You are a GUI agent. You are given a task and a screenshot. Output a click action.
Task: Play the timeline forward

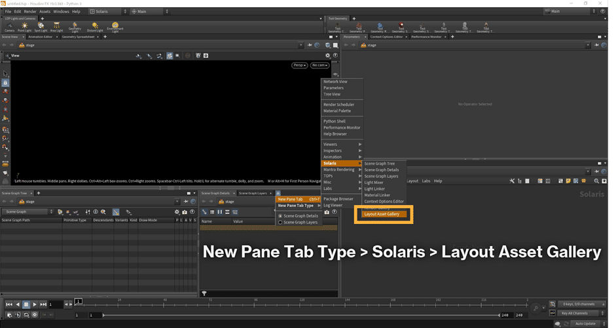(35, 304)
